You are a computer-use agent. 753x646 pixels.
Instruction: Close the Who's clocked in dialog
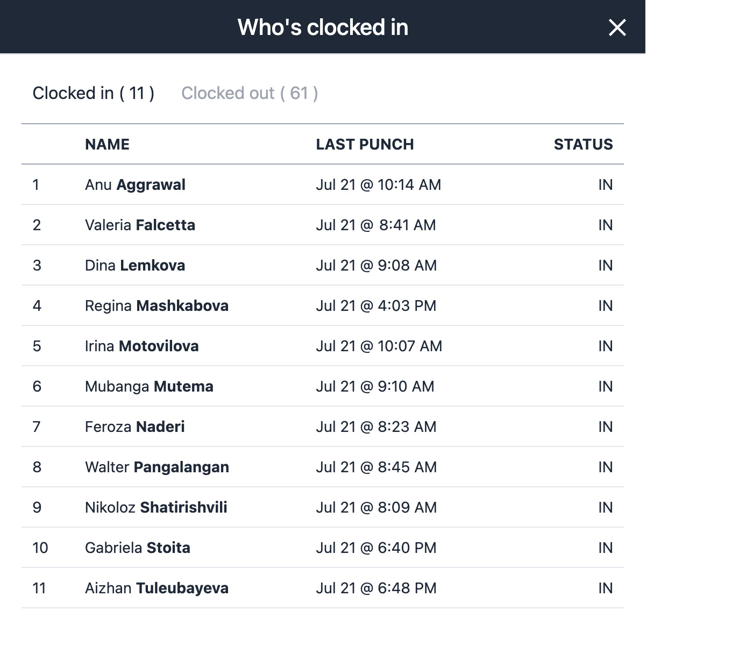617,27
